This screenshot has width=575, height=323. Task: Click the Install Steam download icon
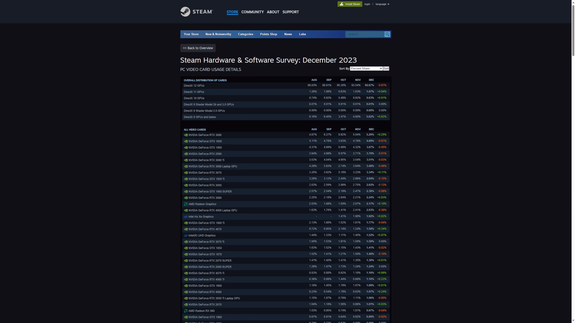341,4
